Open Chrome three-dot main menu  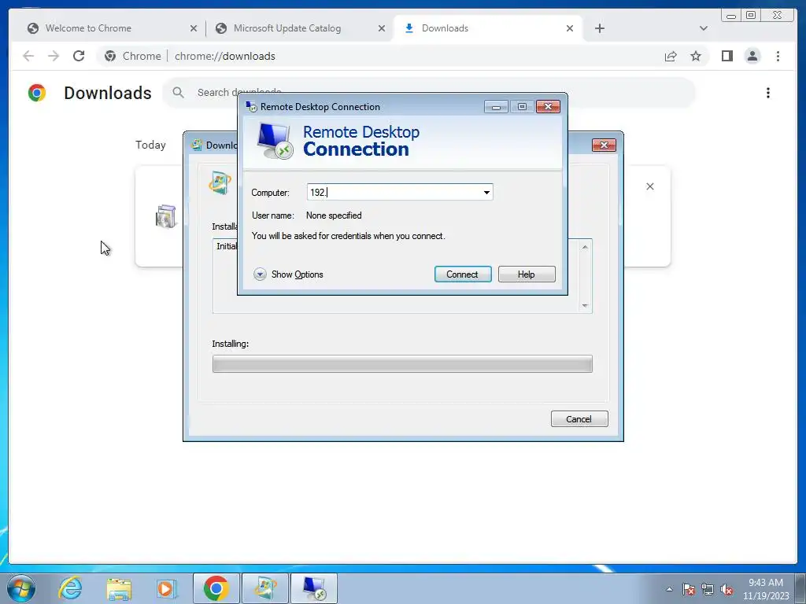(778, 56)
